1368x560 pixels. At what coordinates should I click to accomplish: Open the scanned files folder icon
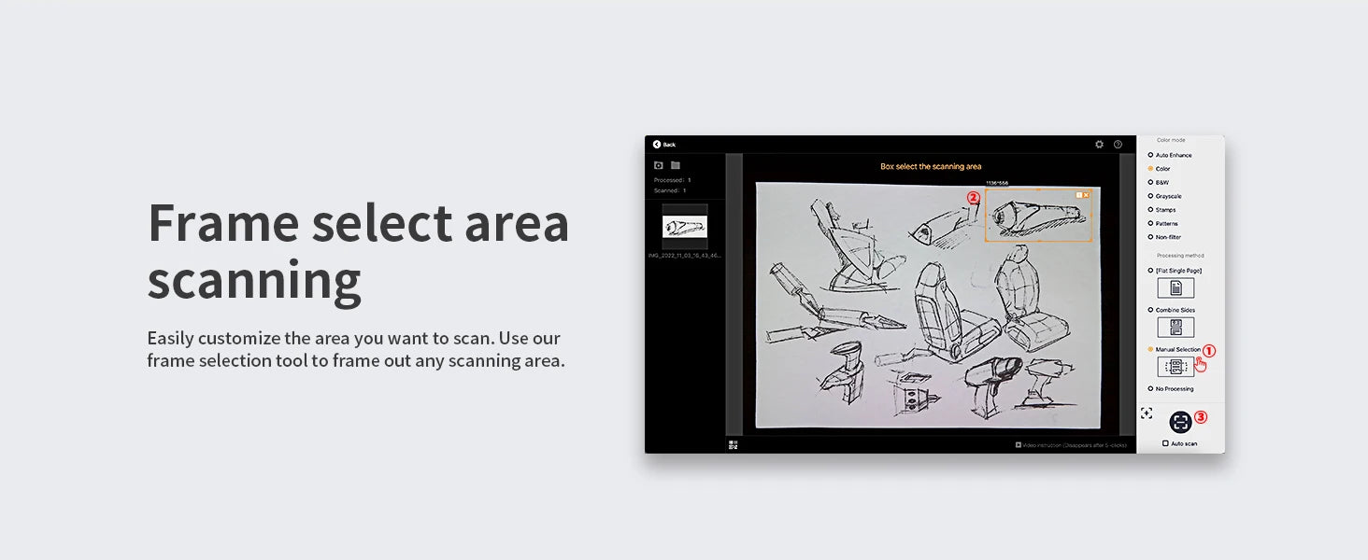[x=676, y=165]
